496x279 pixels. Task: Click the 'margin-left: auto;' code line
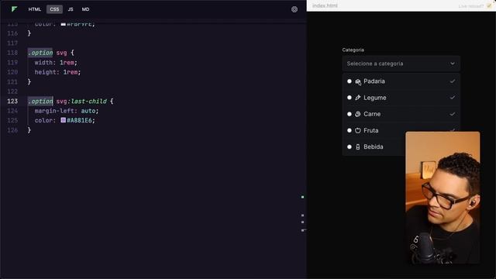click(67, 111)
